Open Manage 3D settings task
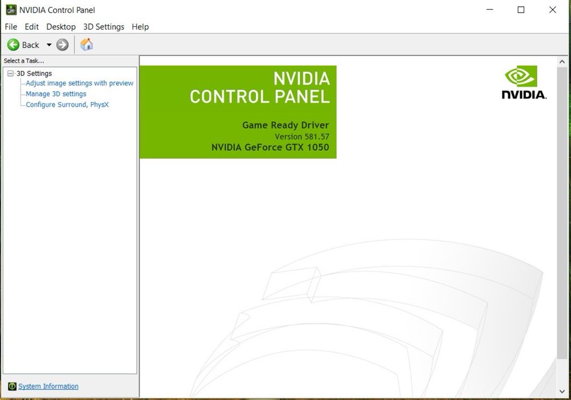571x400 pixels. pyautogui.click(x=56, y=94)
